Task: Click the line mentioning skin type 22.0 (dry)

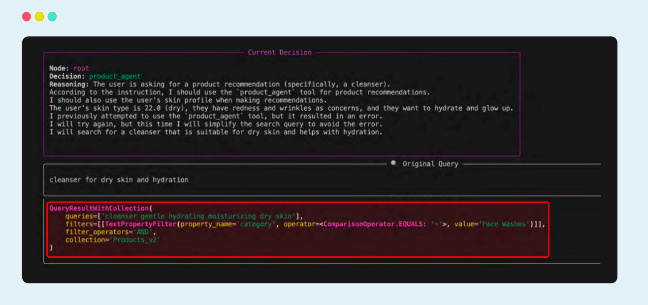Action: click(x=281, y=108)
